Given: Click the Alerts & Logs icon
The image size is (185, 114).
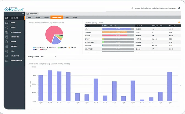Looking at the screenshot, I should 7,37.
